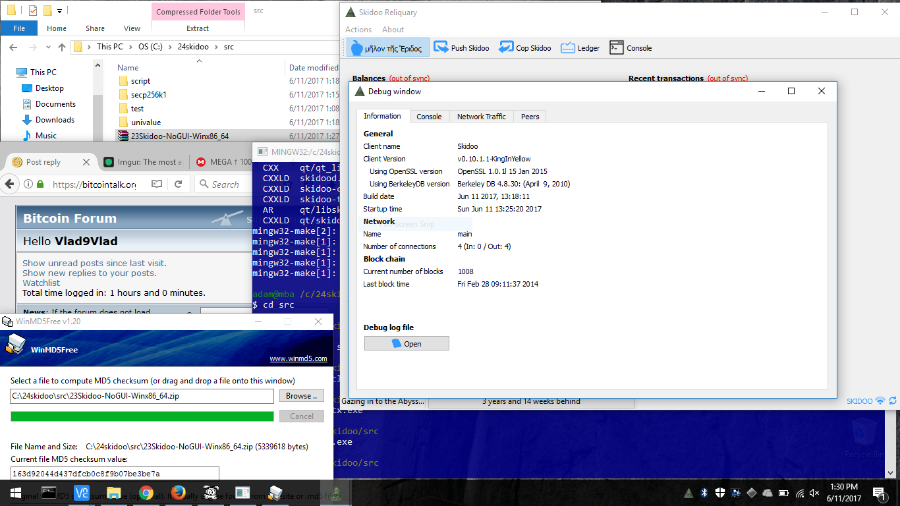Open the Extract tab under Compressed Folder Tools
Image resolution: width=900 pixels, height=506 pixels.
click(198, 28)
